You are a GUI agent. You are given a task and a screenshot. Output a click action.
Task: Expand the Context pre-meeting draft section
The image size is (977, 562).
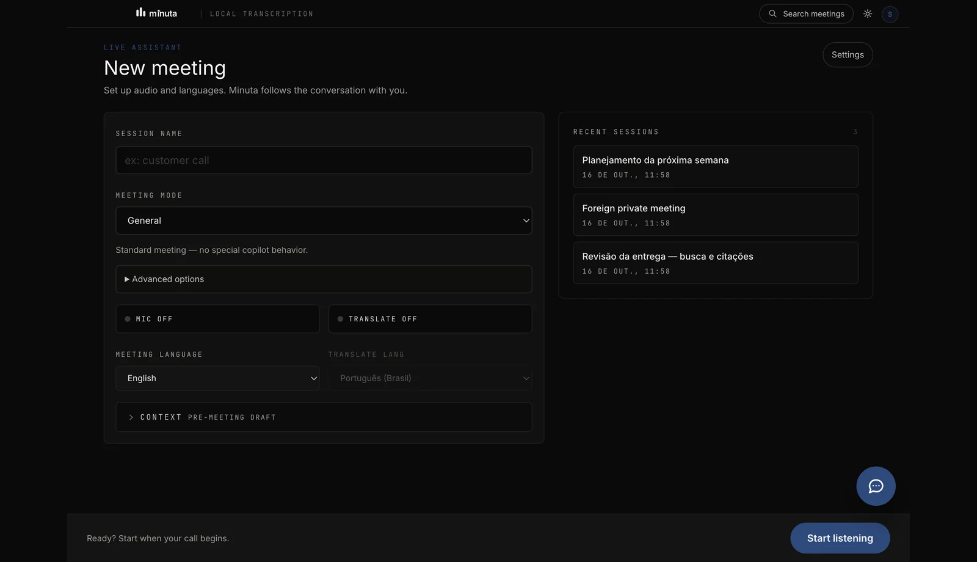tap(324, 417)
